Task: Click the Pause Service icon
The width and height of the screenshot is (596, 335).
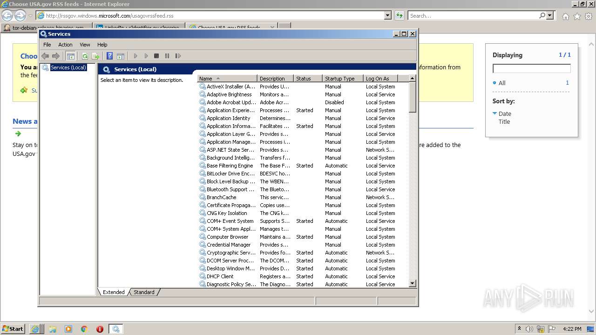Action: [x=167, y=56]
